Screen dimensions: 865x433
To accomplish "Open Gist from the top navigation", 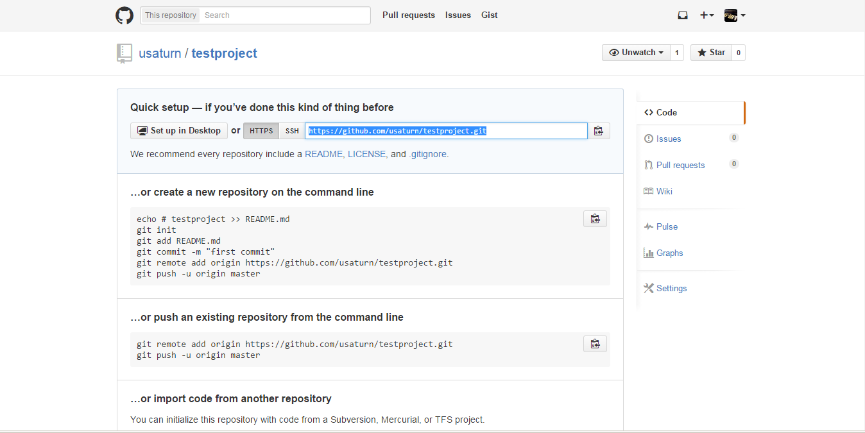I will click(x=490, y=15).
